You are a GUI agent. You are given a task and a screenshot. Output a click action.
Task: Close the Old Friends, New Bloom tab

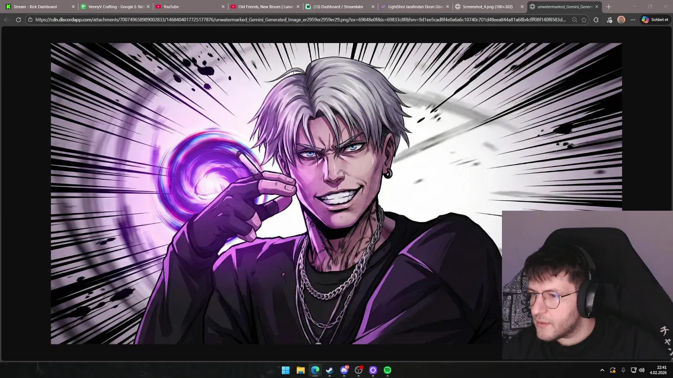pos(298,7)
